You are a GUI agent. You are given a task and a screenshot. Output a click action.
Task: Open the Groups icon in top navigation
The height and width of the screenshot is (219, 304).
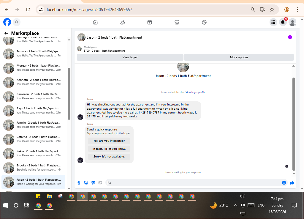pyautogui.click(x=204, y=22)
